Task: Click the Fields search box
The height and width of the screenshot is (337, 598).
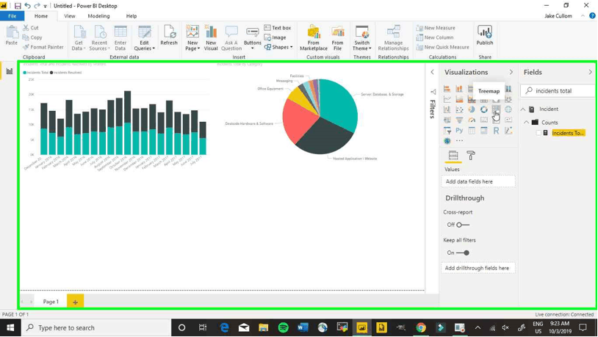Action: tap(558, 91)
